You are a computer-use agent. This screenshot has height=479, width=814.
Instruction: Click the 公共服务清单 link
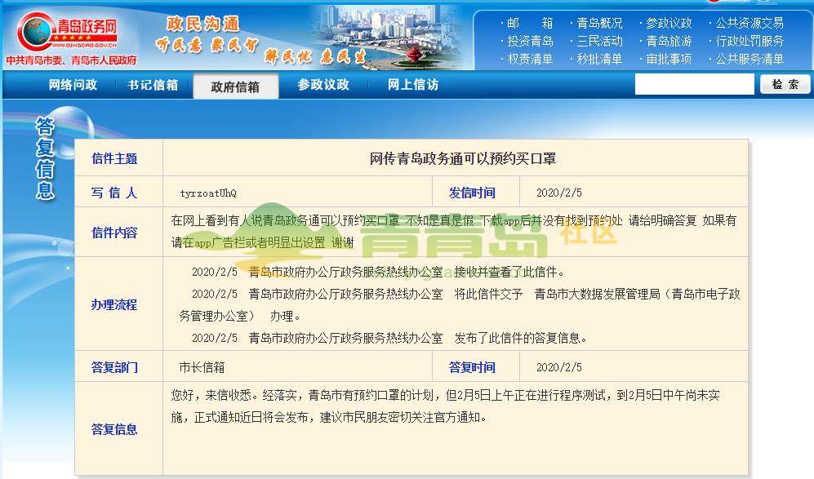[750, 59]
